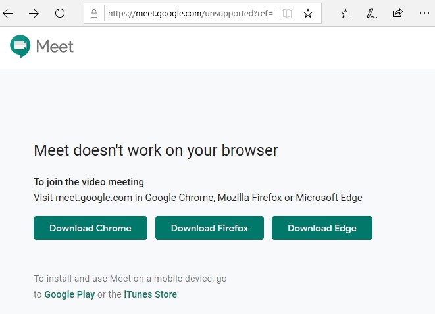Go back using the browser back arrow

(x=9, y=13)
